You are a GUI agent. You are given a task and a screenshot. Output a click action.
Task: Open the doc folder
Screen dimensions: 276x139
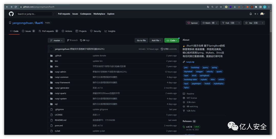tap(56, 66)
